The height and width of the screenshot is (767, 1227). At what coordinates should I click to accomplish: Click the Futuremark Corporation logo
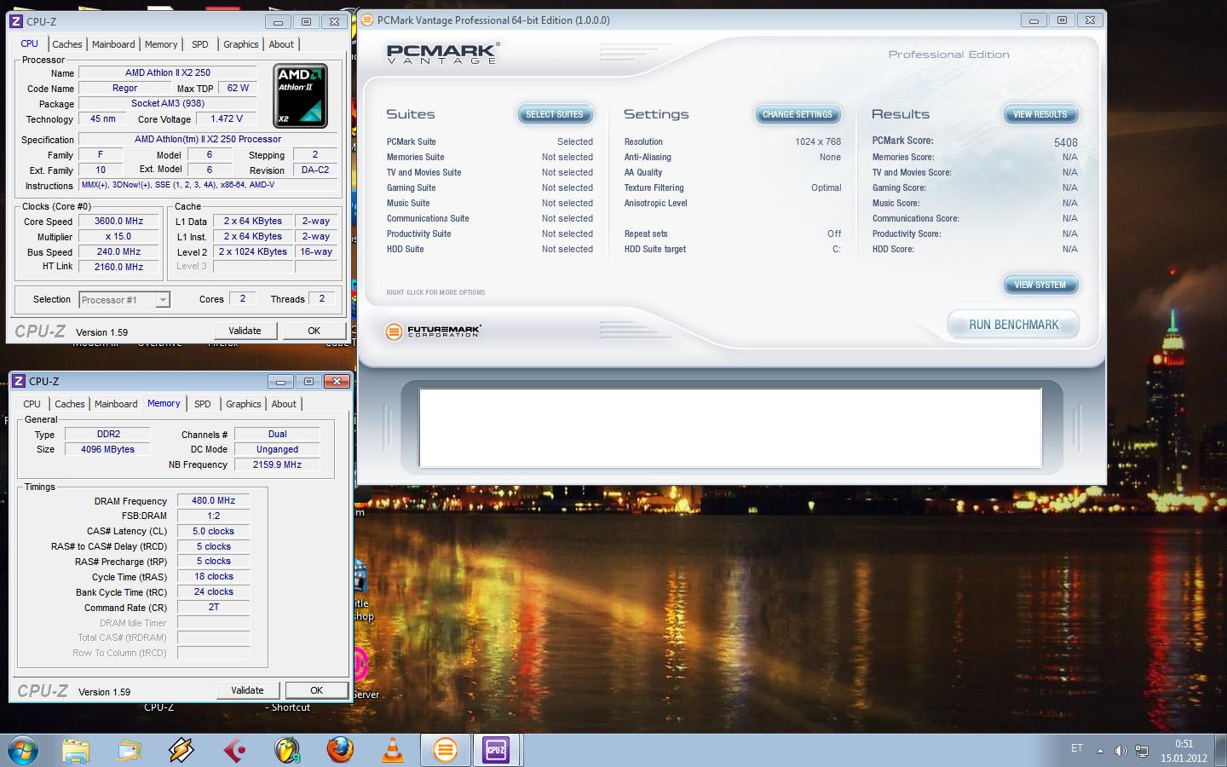coord(433,331)
